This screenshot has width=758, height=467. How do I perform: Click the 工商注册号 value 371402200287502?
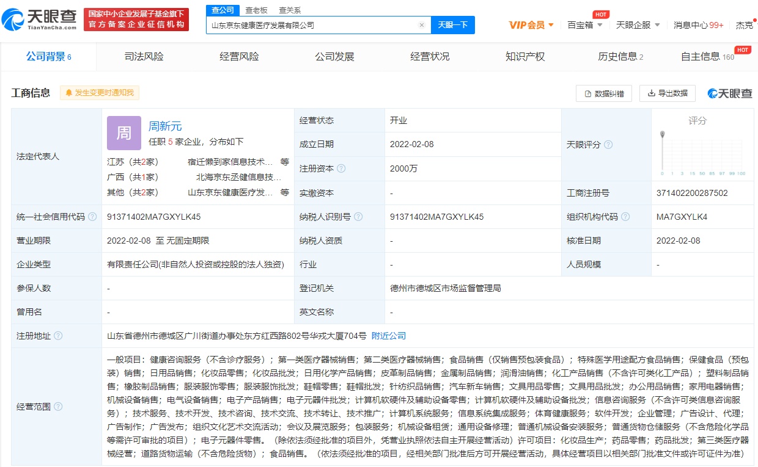(692, 193)
